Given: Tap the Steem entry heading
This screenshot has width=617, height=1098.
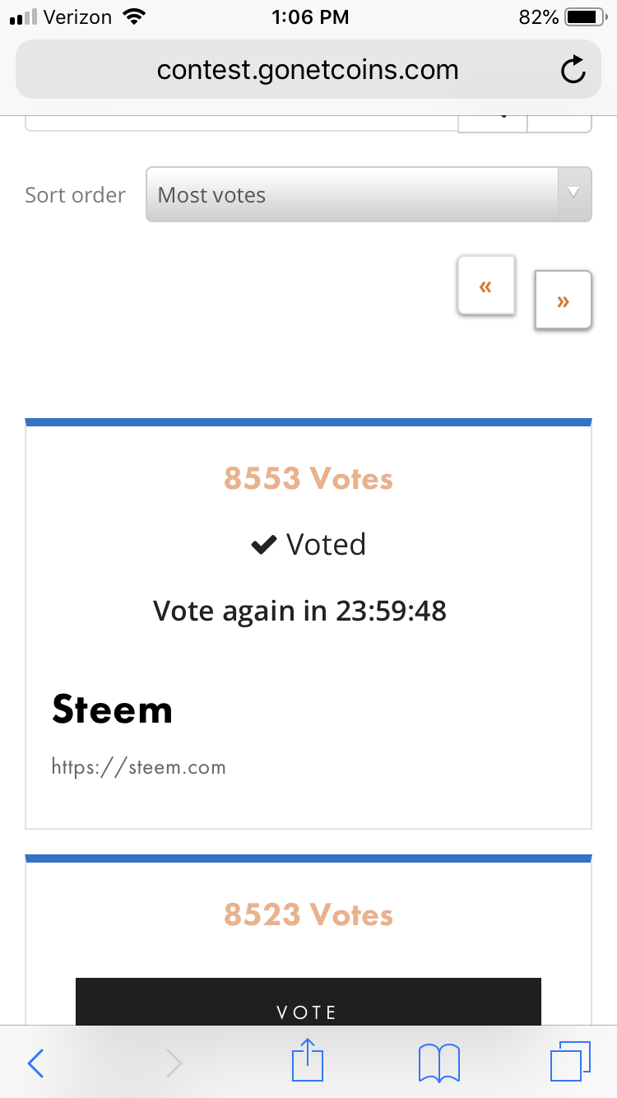Looking at the screenshot, I should pyautogui.click(x=113, y=710).
